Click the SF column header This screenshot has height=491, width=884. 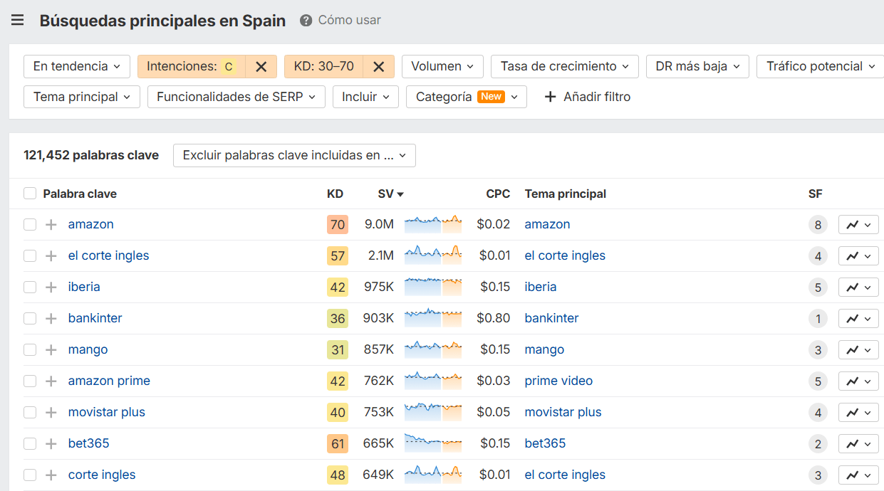tap(816, 194)
